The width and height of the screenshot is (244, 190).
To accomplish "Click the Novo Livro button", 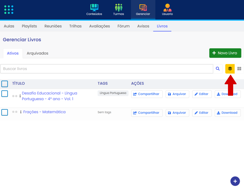I will pyautogui.click(x=225, y=53).
